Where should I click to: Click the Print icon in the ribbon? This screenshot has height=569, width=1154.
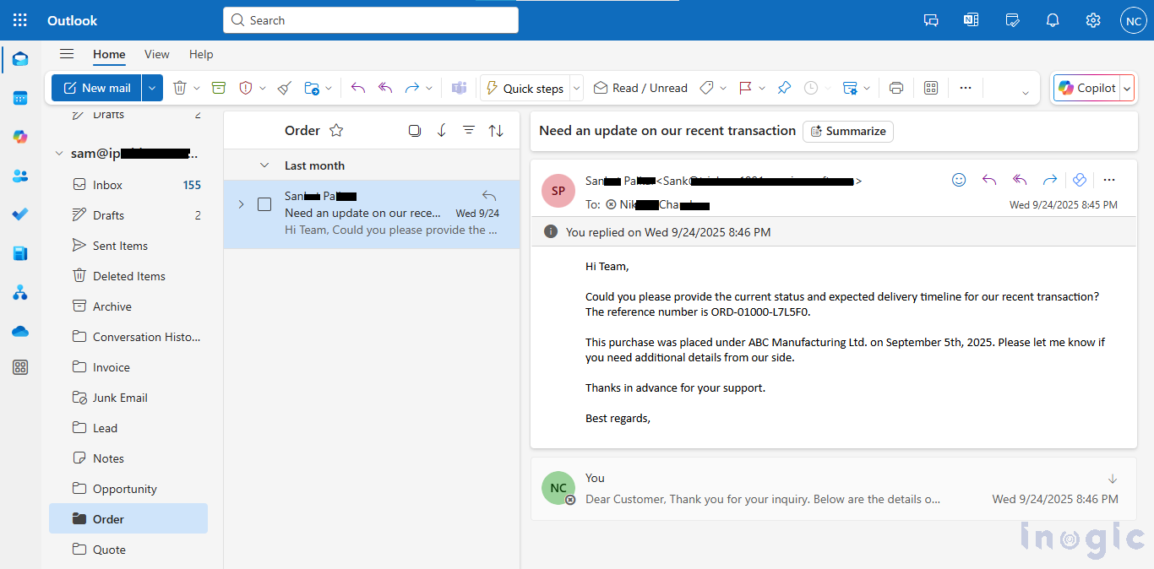click(896, 88)
